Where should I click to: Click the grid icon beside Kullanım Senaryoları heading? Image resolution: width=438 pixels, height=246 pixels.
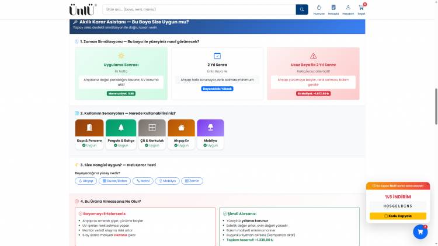[x=77, y=113]
